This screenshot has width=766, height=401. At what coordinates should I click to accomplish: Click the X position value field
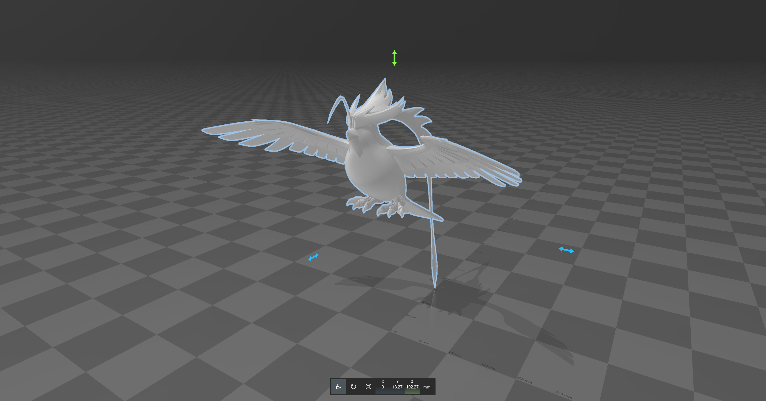[x=383, y=387]
